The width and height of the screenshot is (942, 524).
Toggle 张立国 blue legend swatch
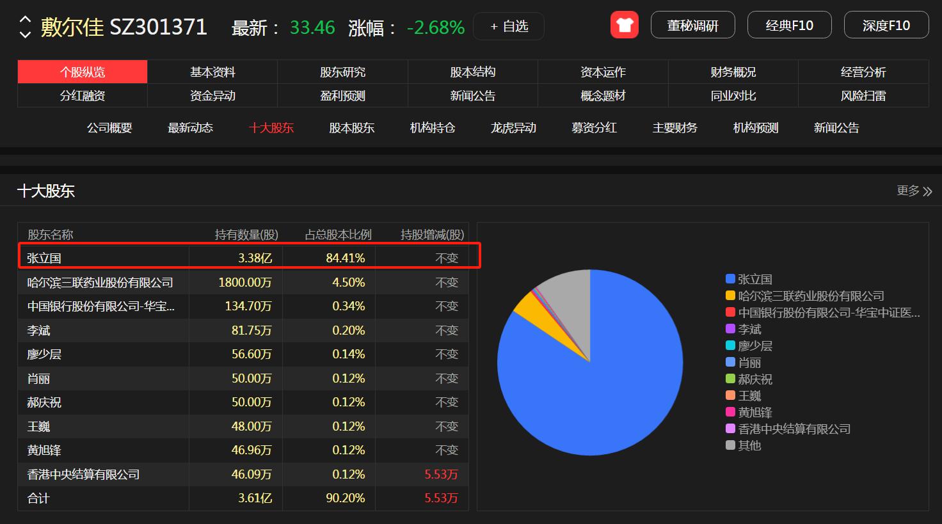pos(730,279)
